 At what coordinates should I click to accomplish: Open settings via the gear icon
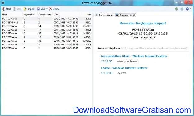pyautogui.click(x=182, y=9)
